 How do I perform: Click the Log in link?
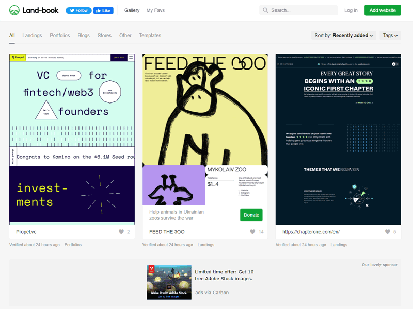(351, 10)
